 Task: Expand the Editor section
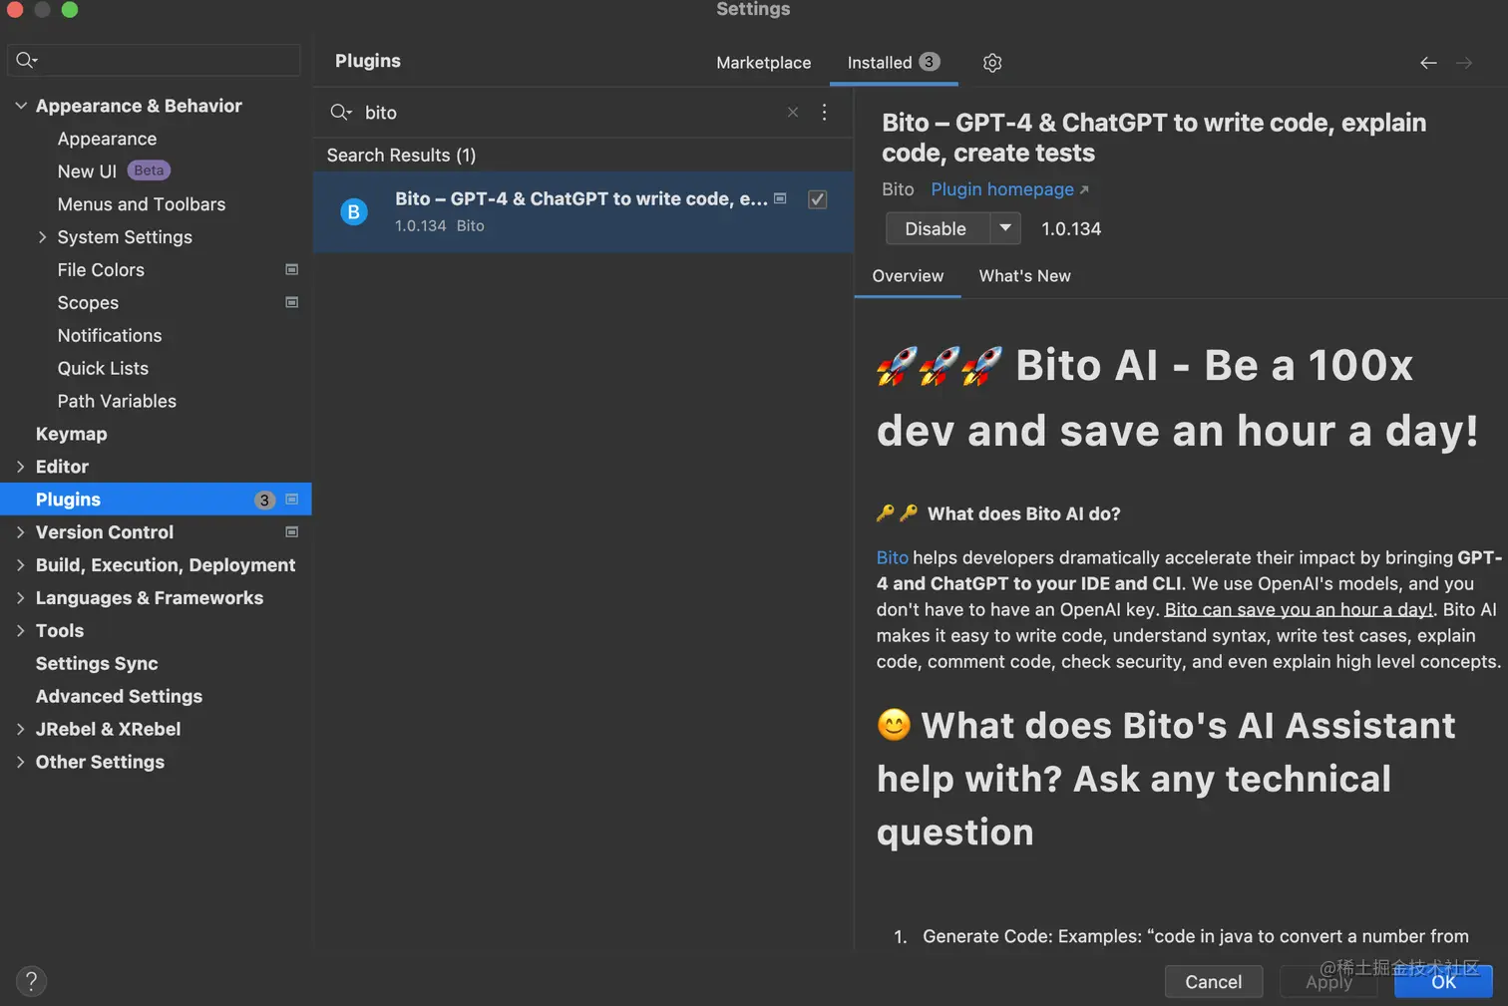20,467
